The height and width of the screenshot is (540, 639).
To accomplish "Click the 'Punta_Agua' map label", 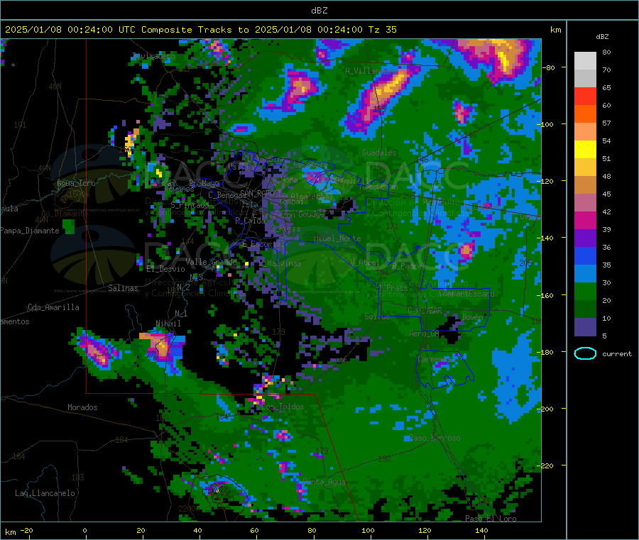I will [x=324, y=482].
